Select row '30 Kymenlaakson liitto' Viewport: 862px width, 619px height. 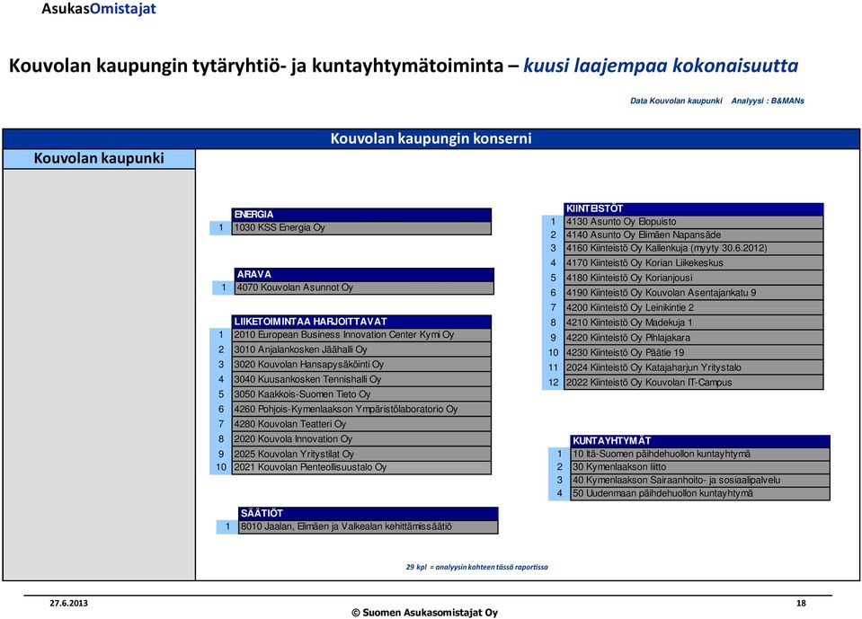point(700,467)
